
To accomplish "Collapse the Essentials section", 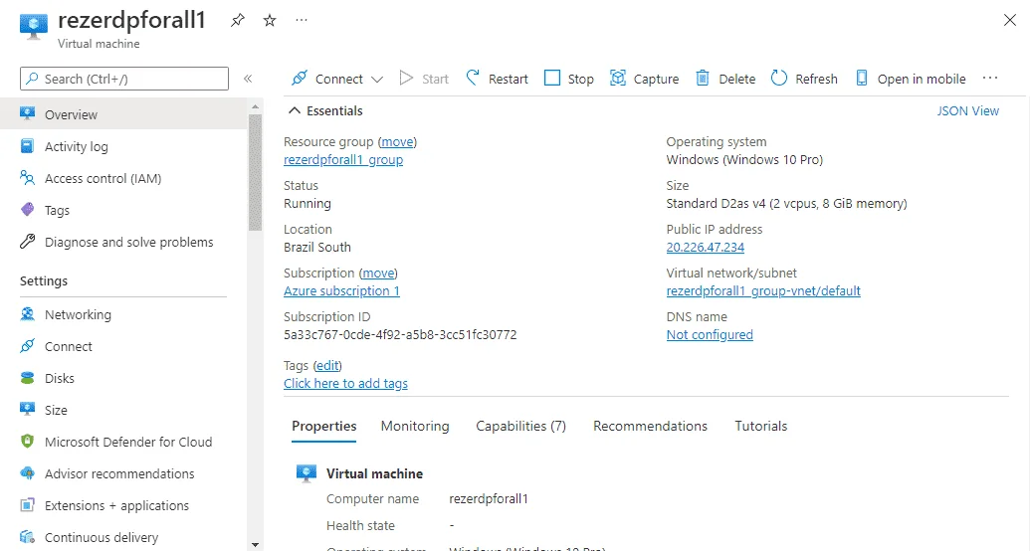I will pos(295,111).
